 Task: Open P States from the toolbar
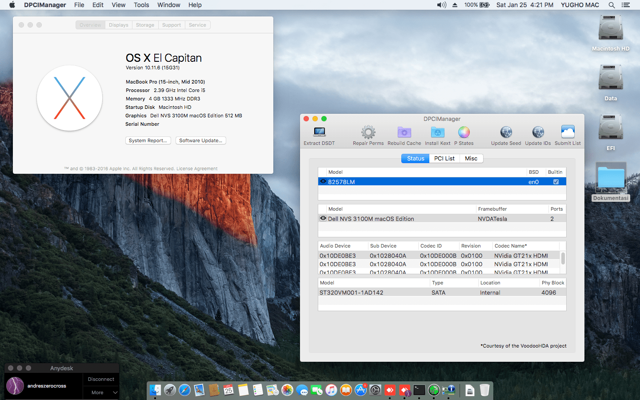pyautogui.click(x=464, y=132)
